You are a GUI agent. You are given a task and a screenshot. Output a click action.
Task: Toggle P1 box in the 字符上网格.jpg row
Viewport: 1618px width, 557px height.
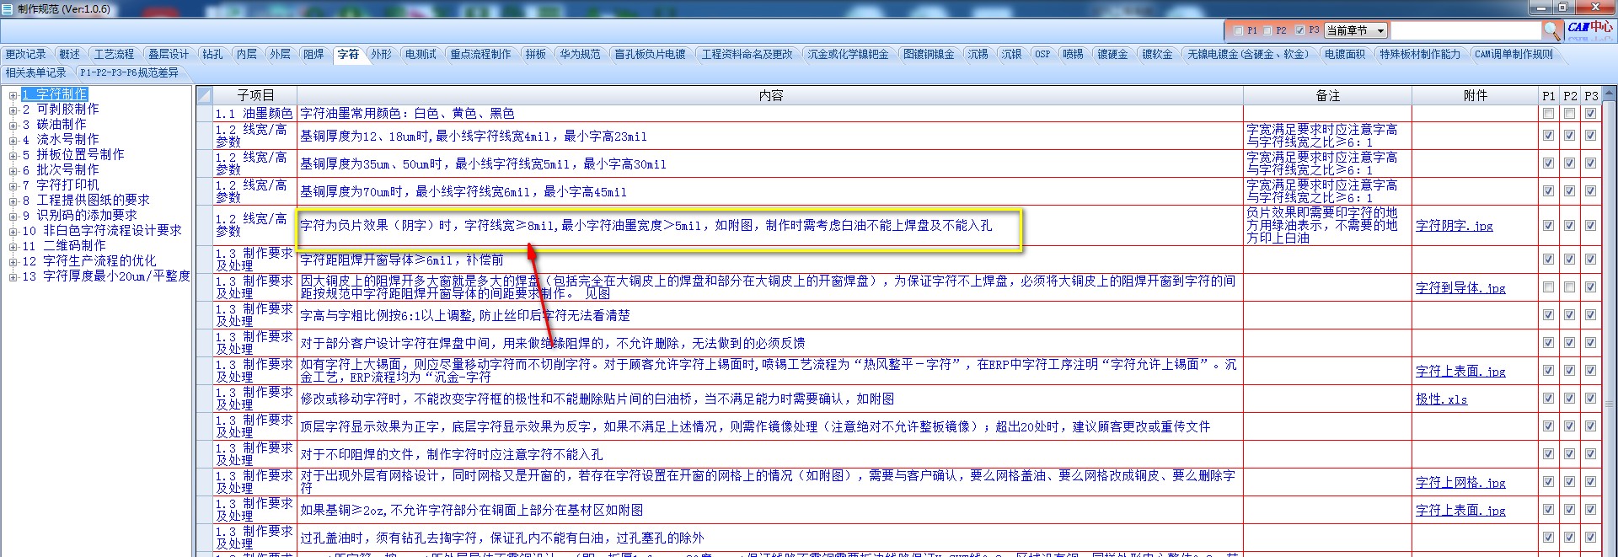(x=1548, y=482)
